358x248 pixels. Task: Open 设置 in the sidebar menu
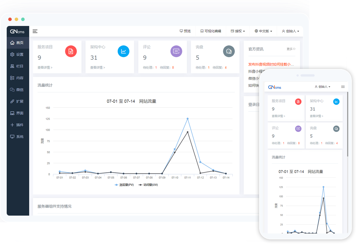(17, 55)
